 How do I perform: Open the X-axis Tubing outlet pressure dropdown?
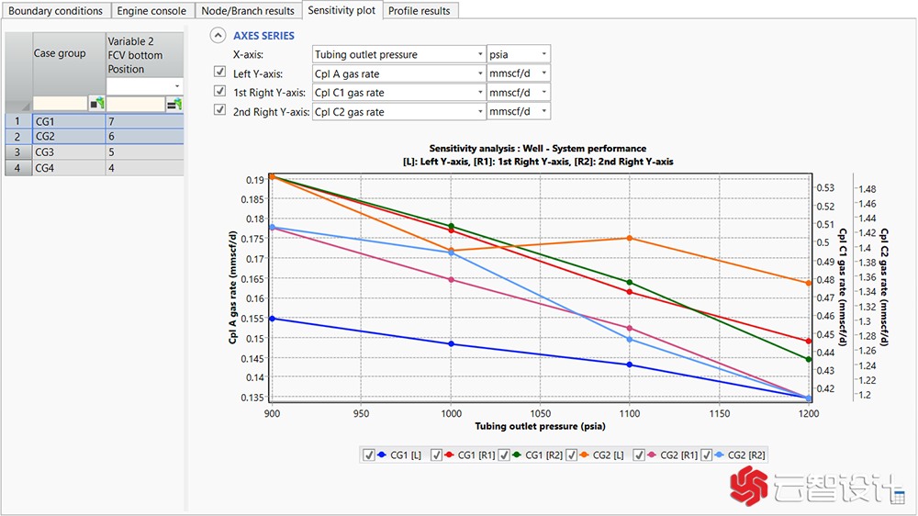398,54
